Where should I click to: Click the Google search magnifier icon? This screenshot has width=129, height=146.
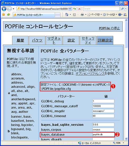[x=122, y=9]
